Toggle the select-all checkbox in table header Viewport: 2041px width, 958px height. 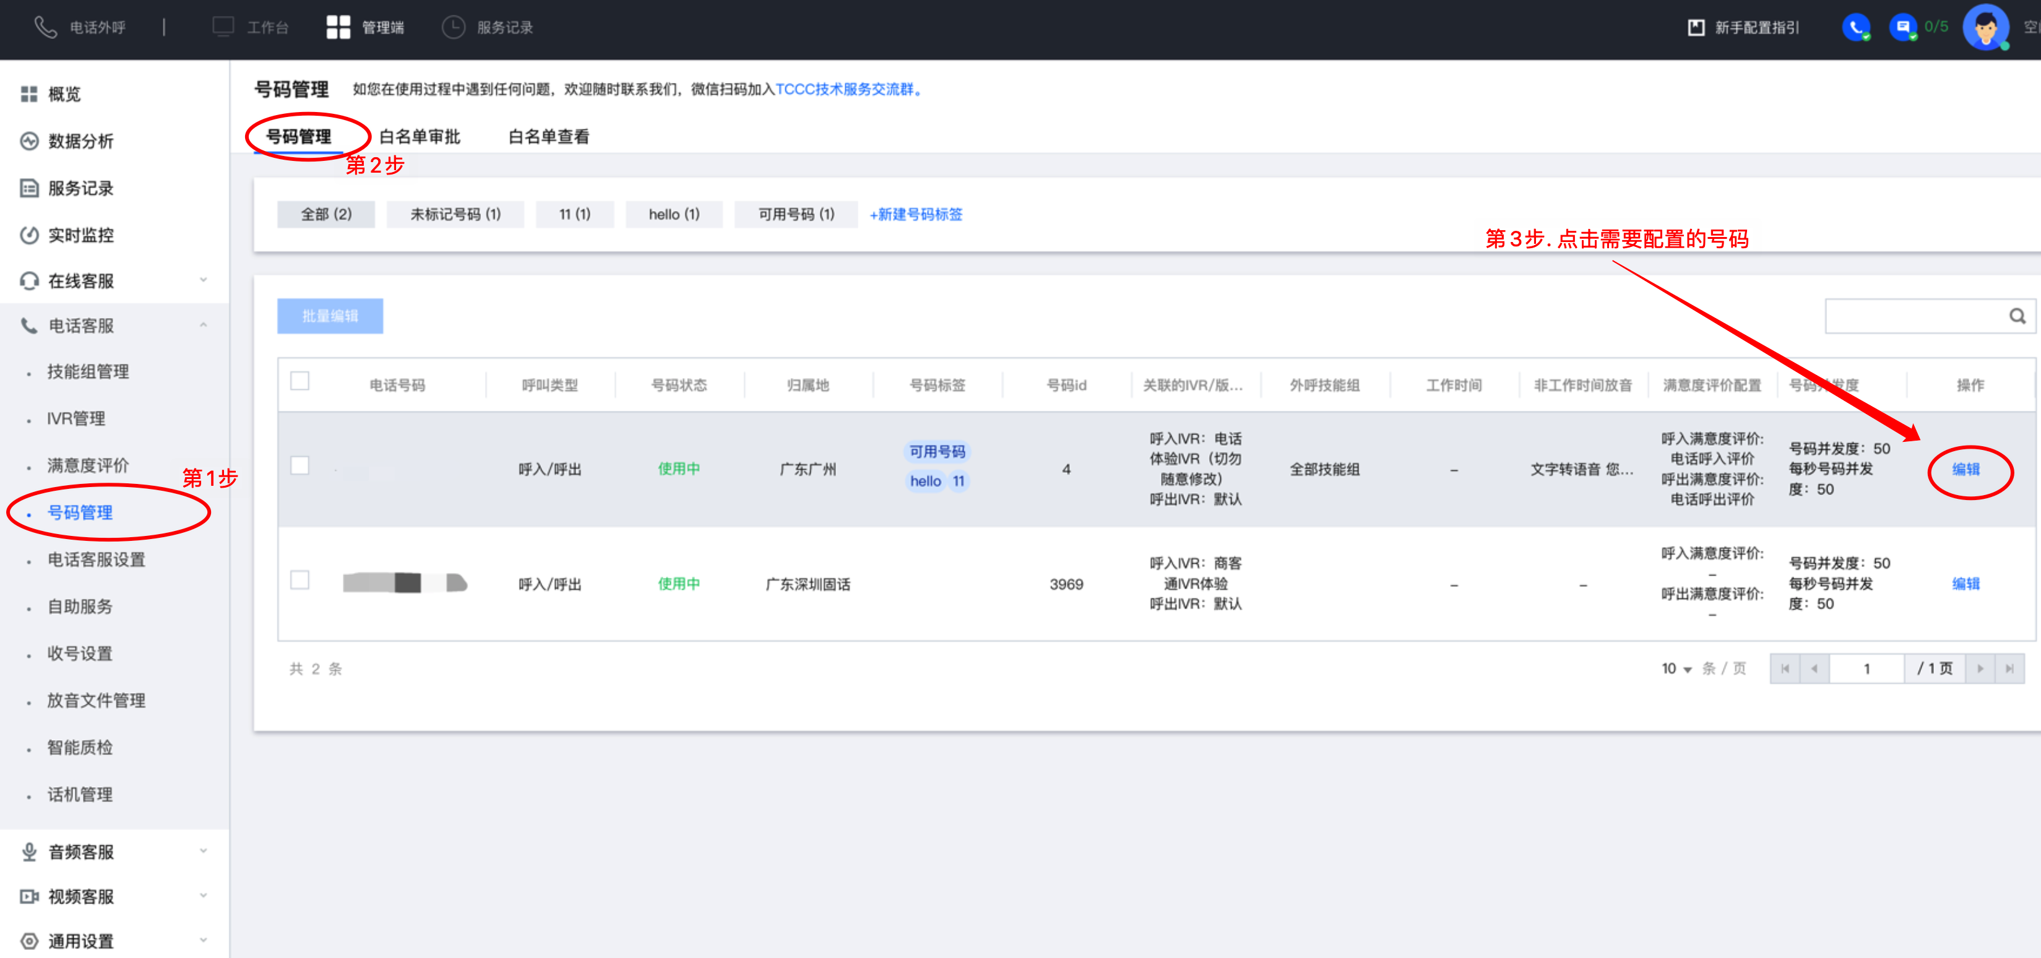(300, 381)
